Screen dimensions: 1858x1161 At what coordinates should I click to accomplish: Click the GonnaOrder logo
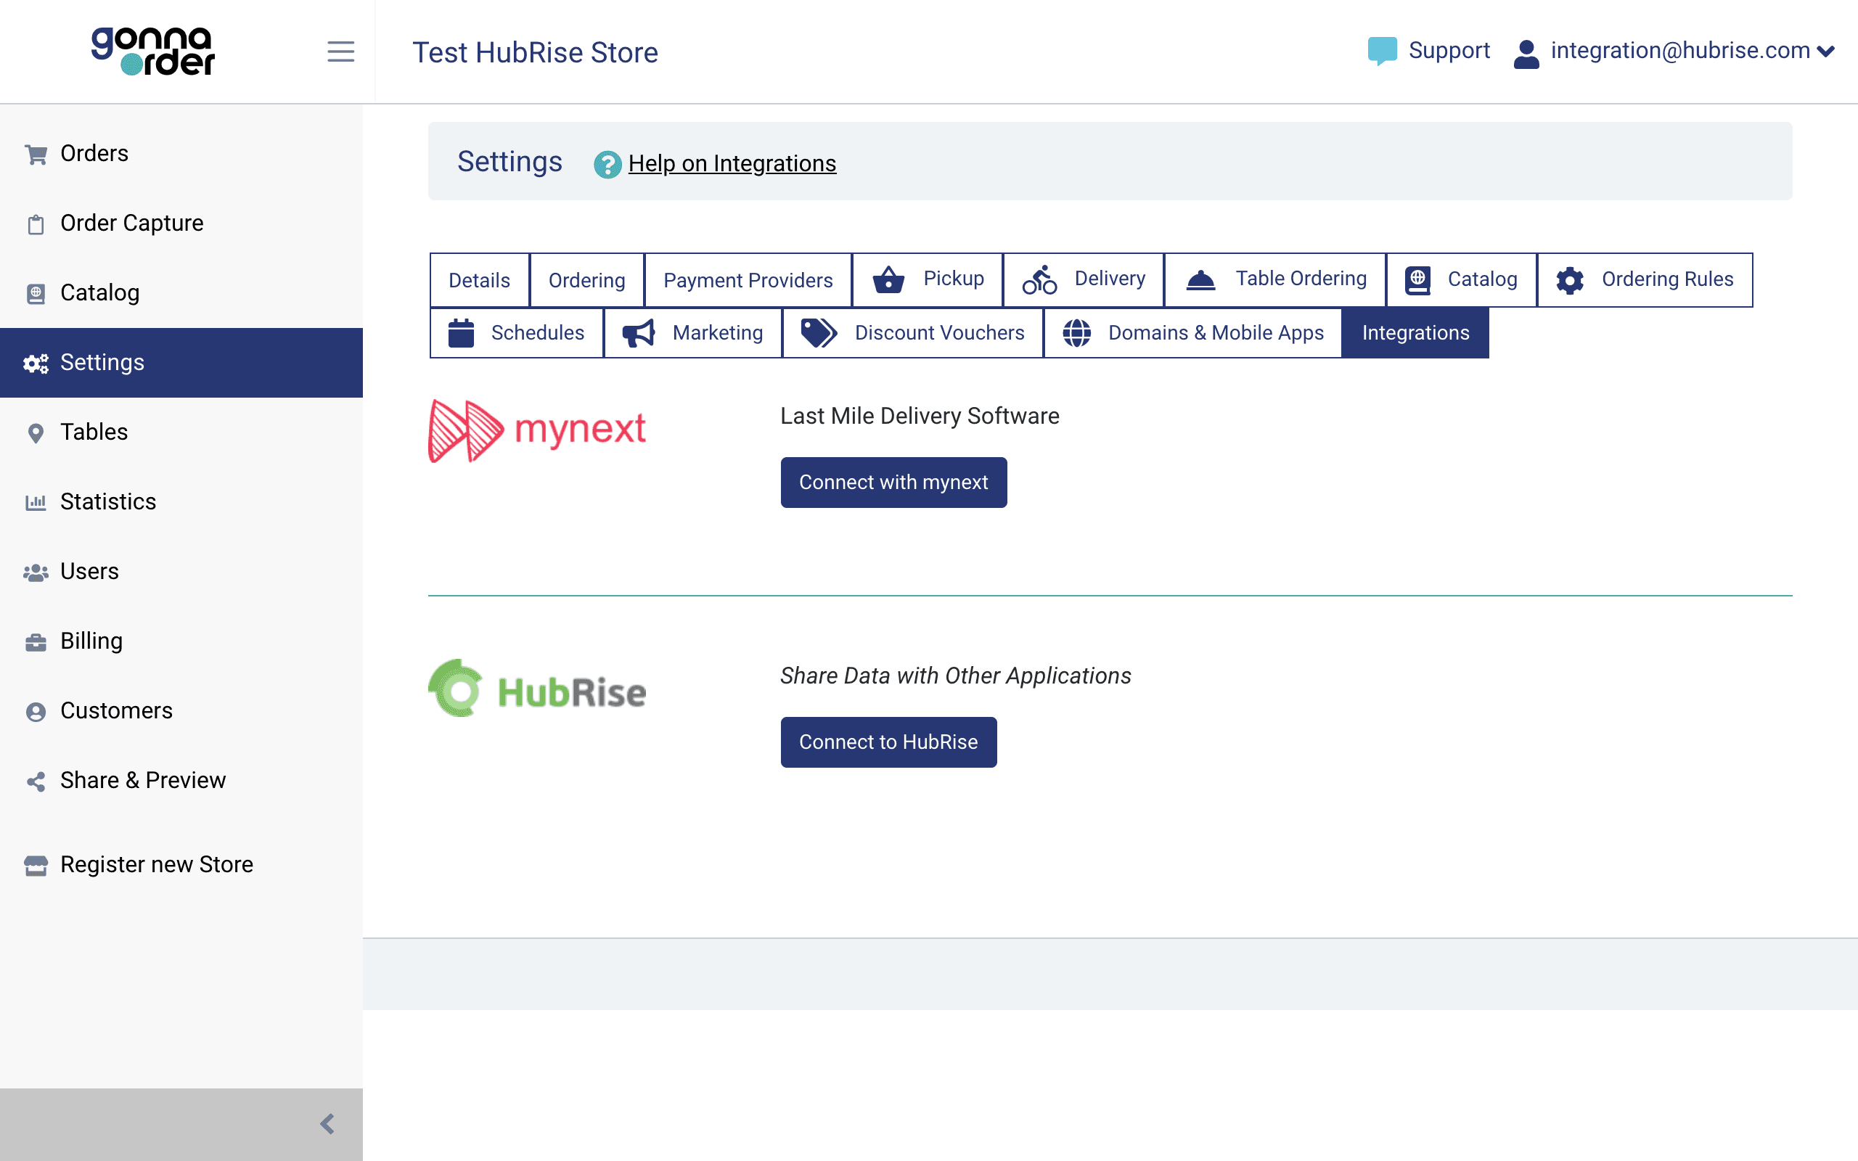coord(153,52)
